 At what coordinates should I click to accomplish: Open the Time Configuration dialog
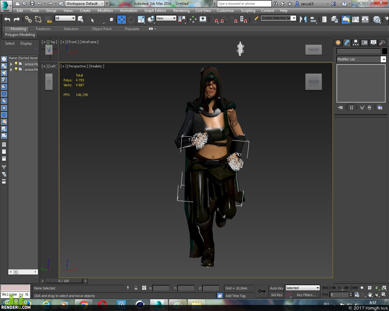coord(357,295)
